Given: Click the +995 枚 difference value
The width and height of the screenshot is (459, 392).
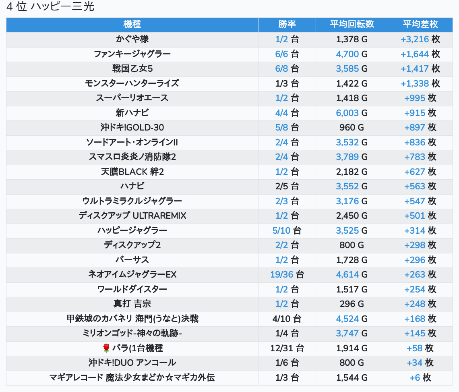Looking at the screenshot, I should pyautogui.click(x=420, y=98).
